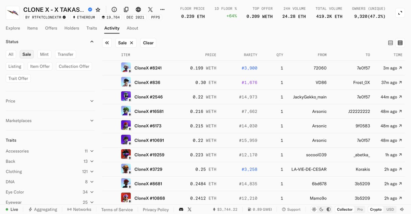The height and width of the screenshot is (214, 411).
Task: Open Privacy Policy link
Action: click(x=156, y=210)
